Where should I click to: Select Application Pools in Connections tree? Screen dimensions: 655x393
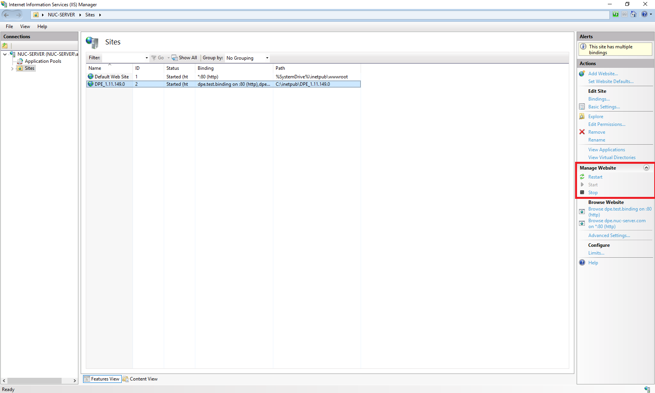pos(43,61)
